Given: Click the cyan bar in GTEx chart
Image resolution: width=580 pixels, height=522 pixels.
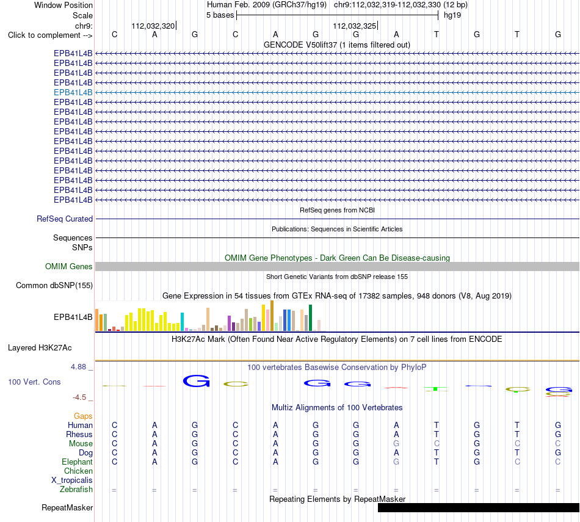Looking at the screenshot, I should [182, 322].
